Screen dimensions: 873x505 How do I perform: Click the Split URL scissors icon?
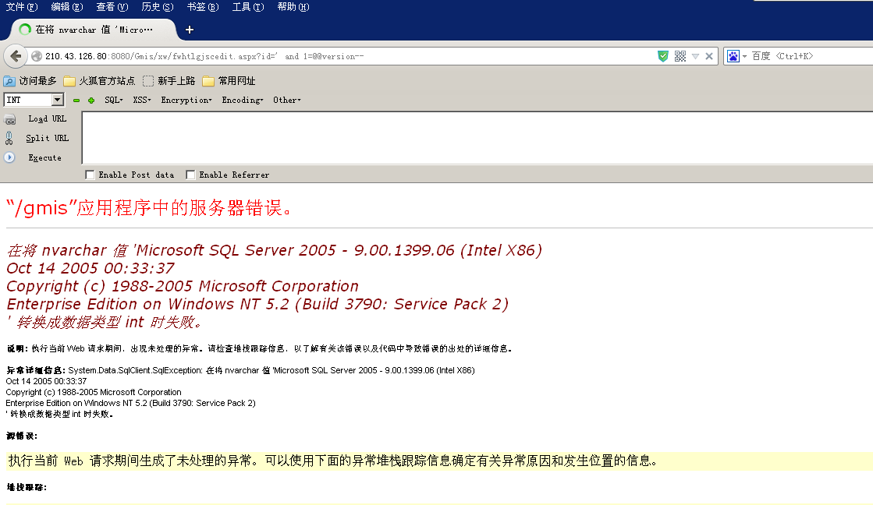pos(9,138)
